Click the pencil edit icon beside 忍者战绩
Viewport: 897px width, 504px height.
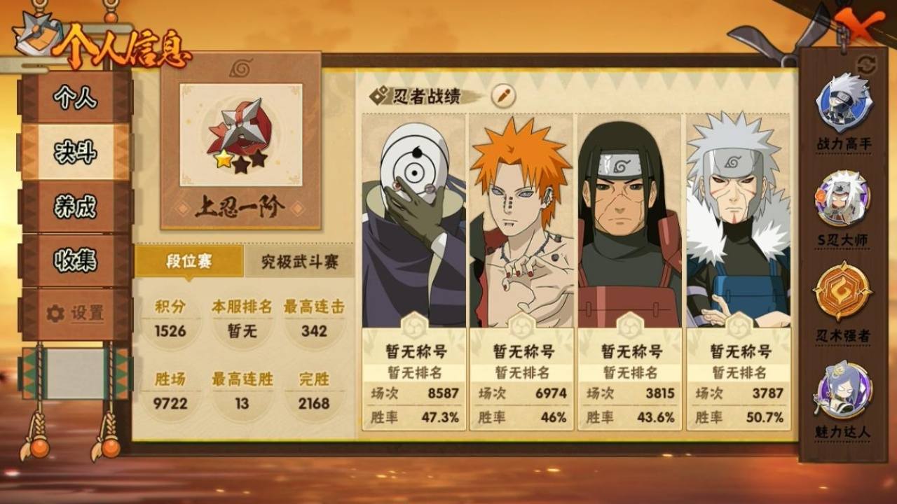503,96
